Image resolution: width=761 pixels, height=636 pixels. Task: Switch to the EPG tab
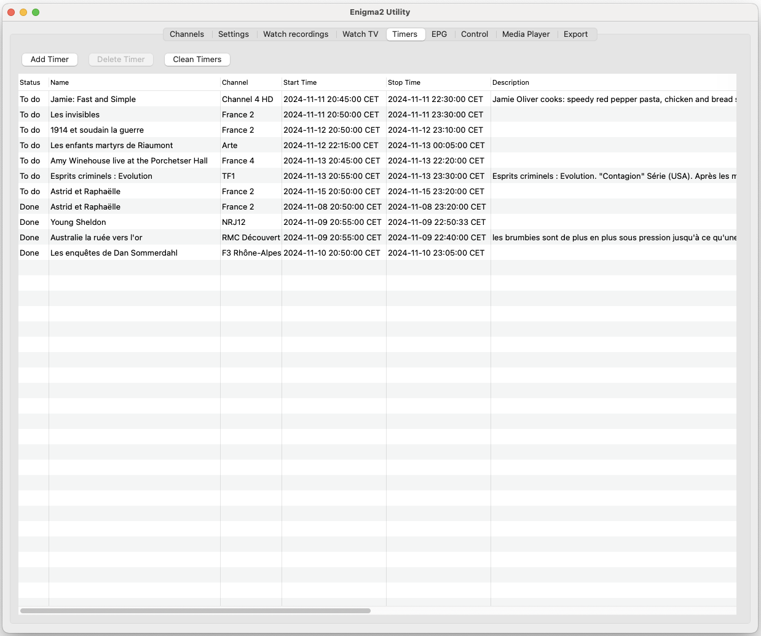pyautogui.click(x=439, y=34)
